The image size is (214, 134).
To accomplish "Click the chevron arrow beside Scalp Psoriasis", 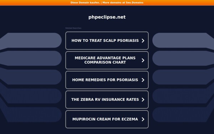I will 143,41.
